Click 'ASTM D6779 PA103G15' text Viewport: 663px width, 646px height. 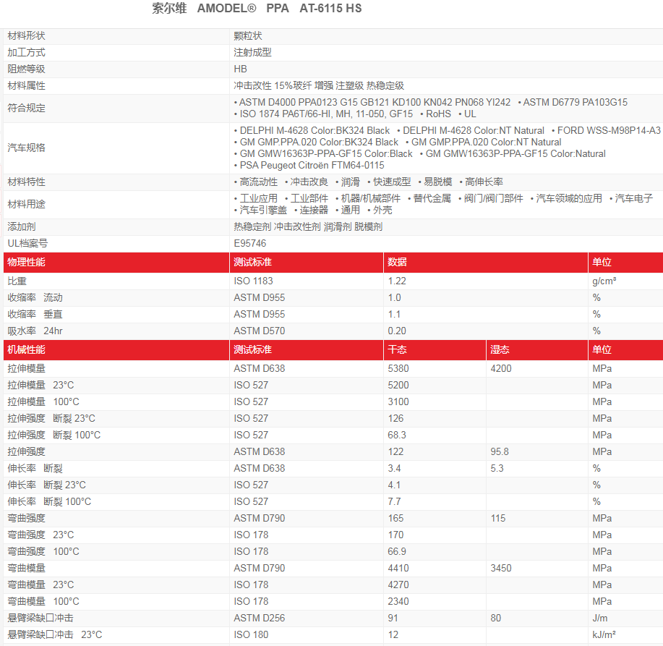575,103
